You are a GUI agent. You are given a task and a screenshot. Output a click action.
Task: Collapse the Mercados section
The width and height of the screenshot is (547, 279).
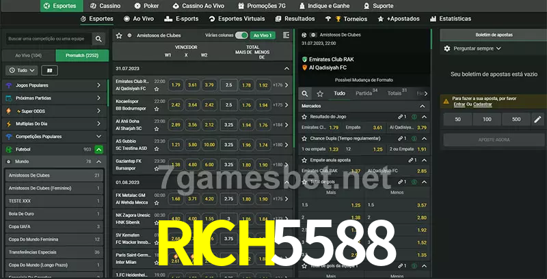423,106
